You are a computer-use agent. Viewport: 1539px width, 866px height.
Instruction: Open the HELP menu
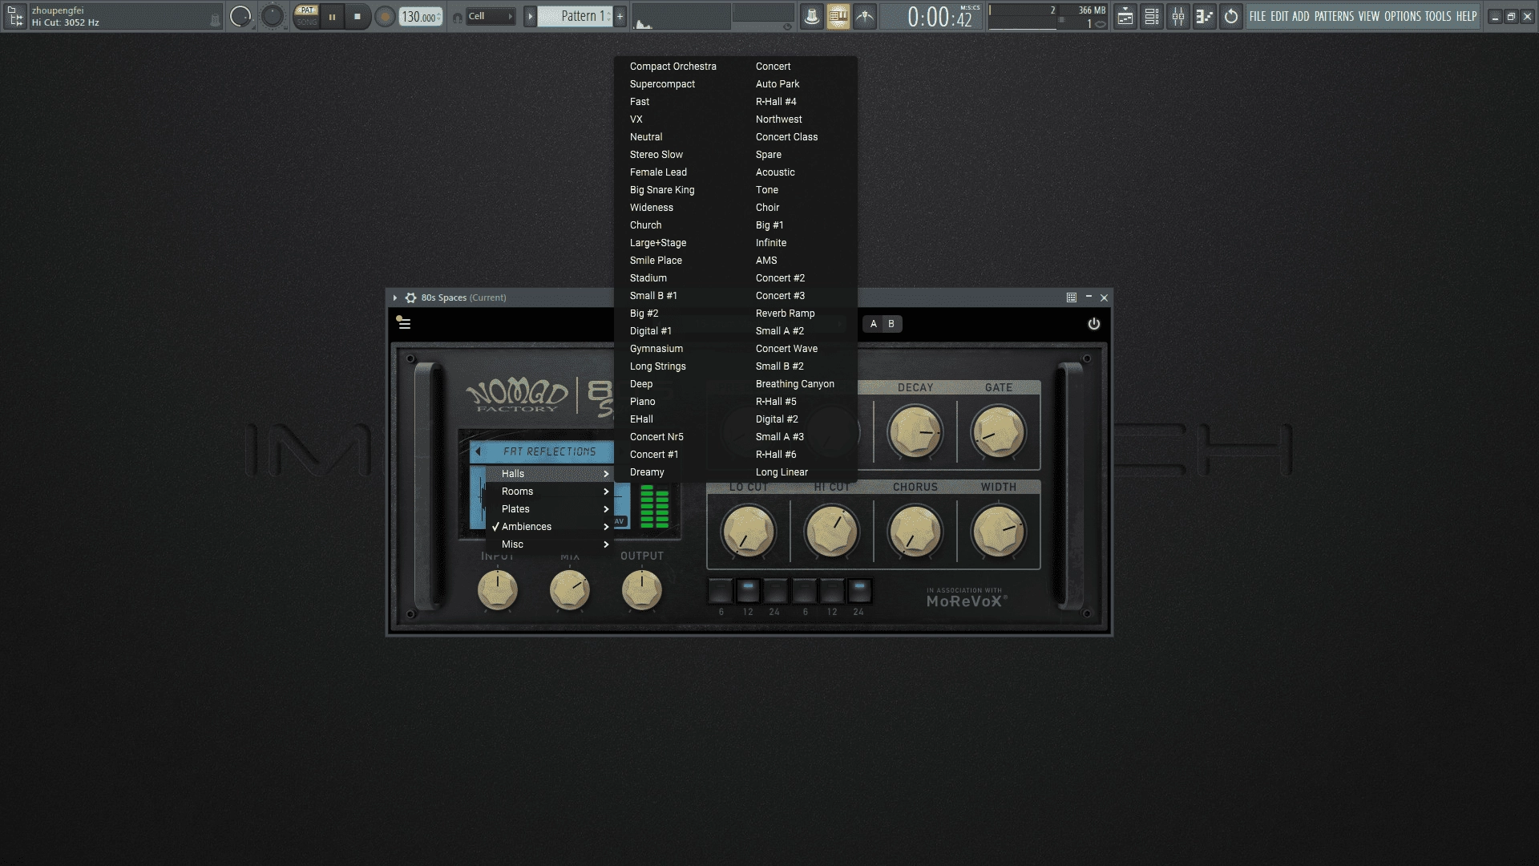1467,16
